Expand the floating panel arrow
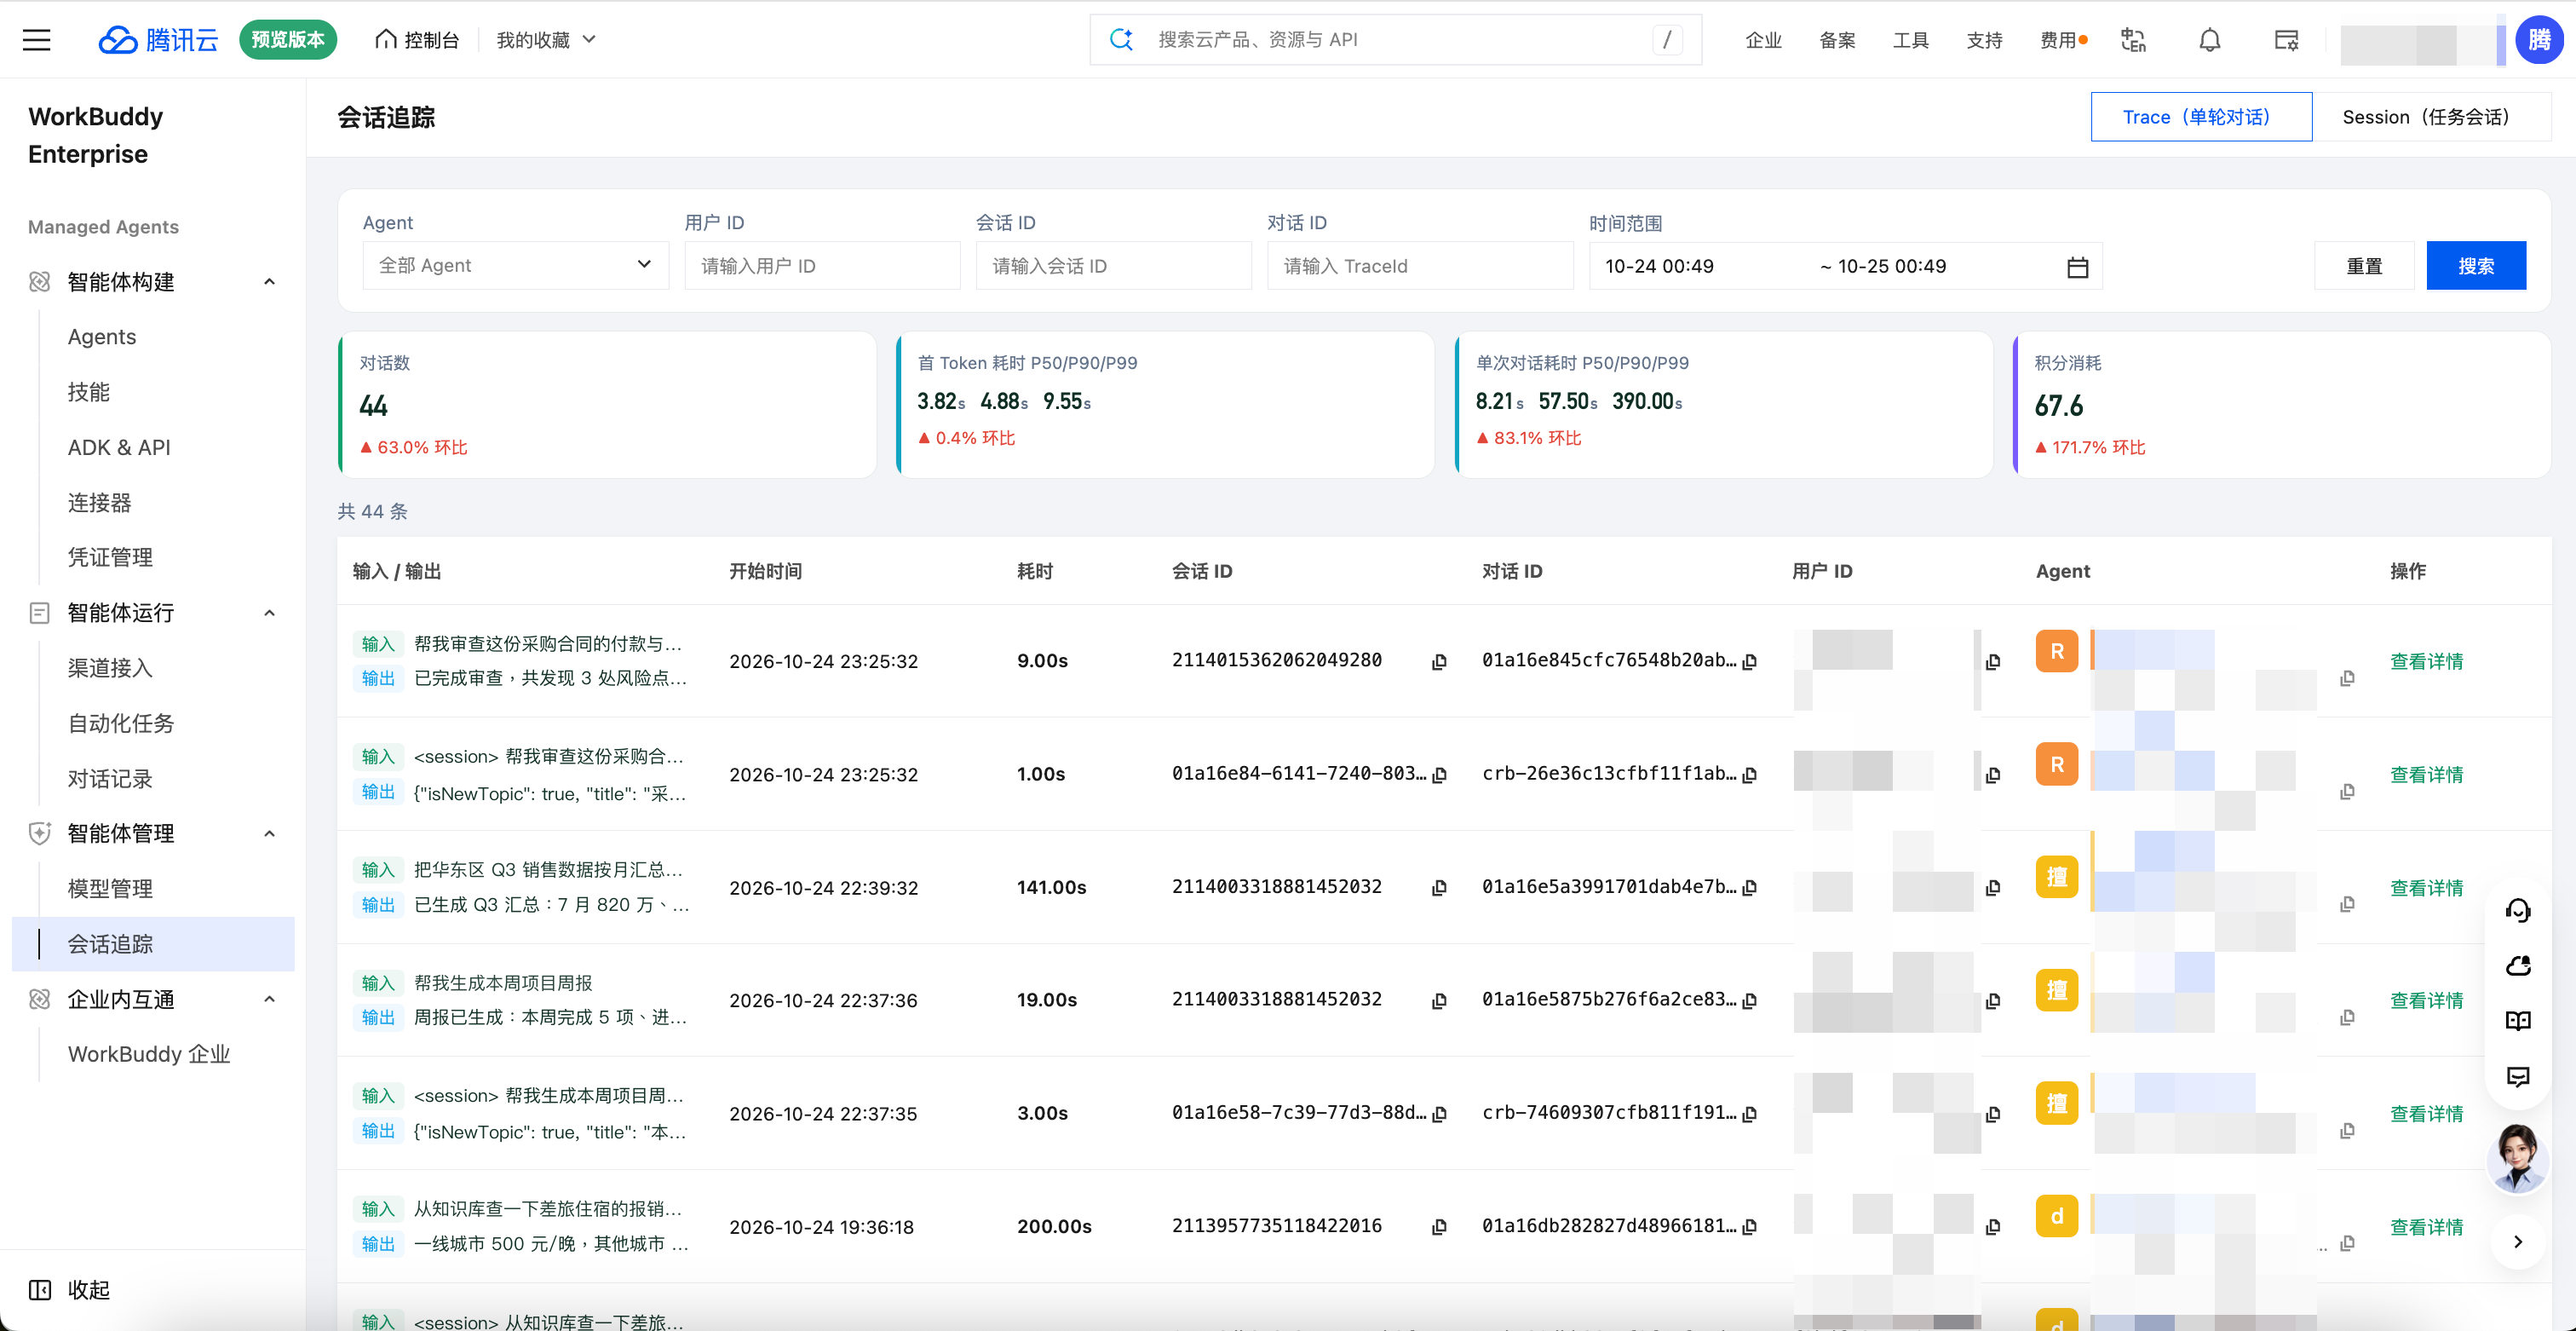Image resolution: width=2576 pixels, height=1331 pixels. (x=2517, y=1242)
